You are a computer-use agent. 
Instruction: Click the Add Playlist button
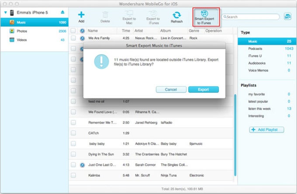click(x=266, y=130)
